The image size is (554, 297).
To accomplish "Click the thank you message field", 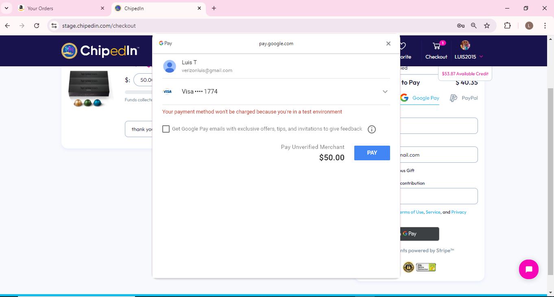I will [x=139, y=129].
